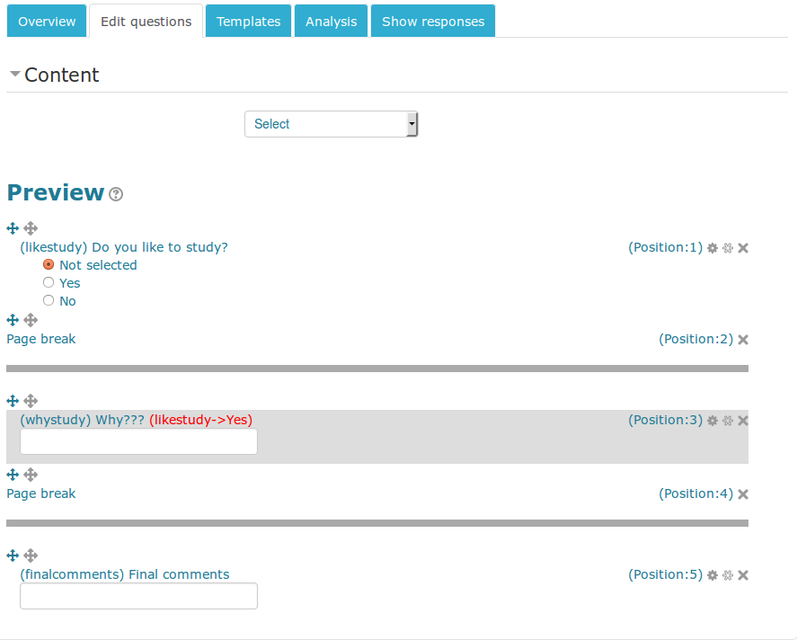The image size is (797, 640).
Task: Open the Analysis tab
Action: click(x=331, y=22)
